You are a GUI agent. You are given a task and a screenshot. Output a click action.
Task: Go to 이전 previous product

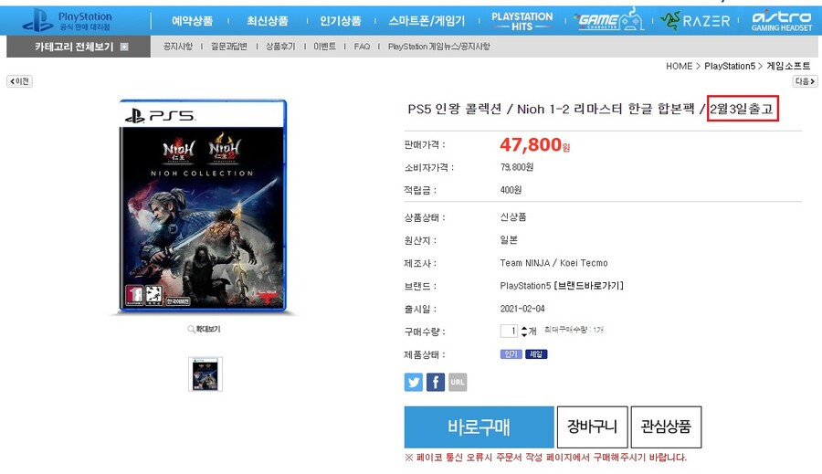point(19,81)
